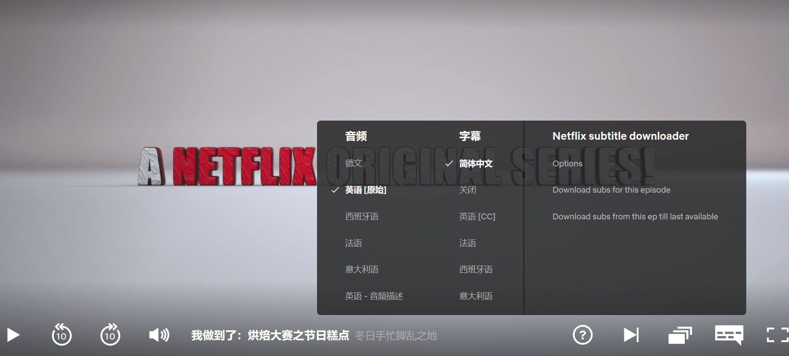Skip forward 10 seconds
The width and height of the screenshot is (789, 356).
[110, 335]
